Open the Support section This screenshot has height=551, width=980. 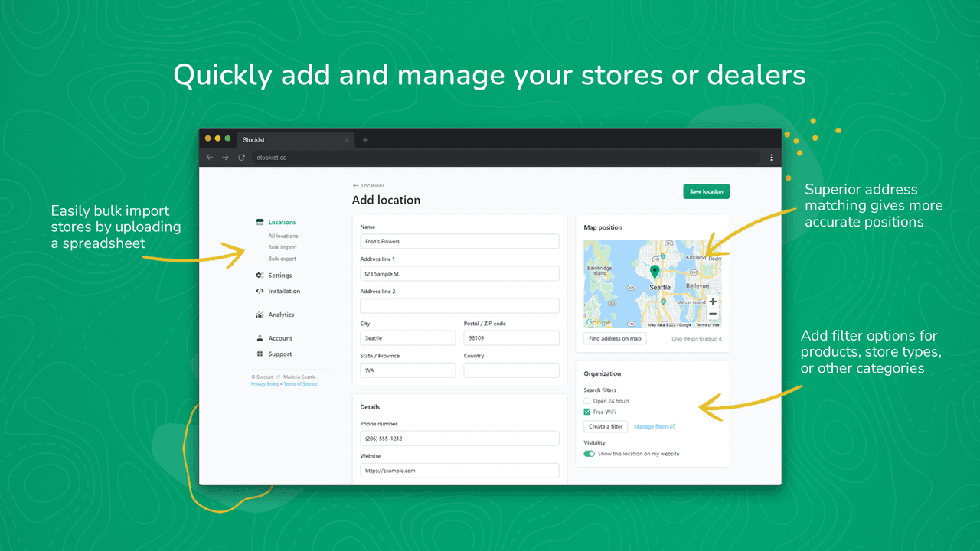(x=280, y=354)
